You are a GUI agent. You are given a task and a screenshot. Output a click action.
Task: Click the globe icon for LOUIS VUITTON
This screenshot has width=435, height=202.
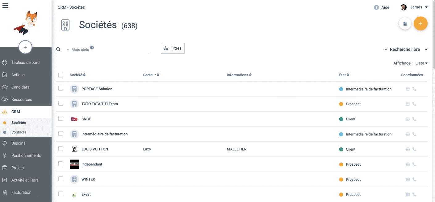click(408, 149)
